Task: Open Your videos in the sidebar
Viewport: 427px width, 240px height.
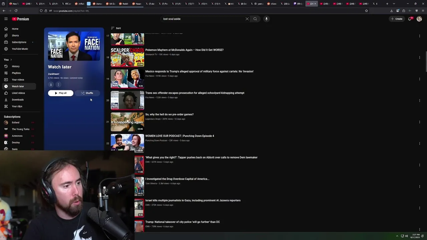Action: coord(19,80)
